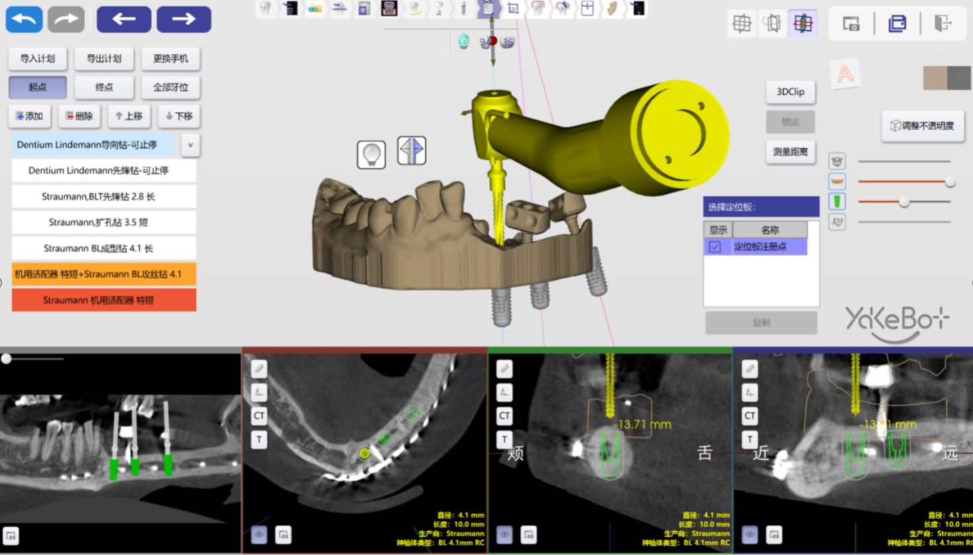Expand the Dentium Lindemann drill dropdown
973x555 pixels.
coord(190,145)
